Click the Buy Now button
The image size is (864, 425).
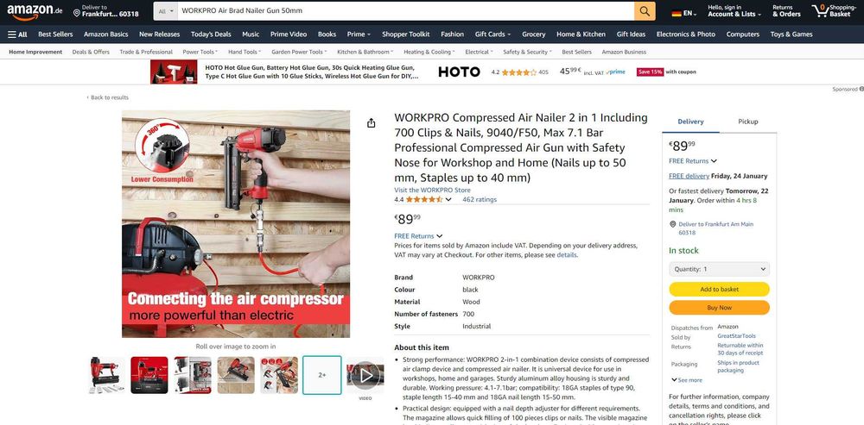pos(719,308)
